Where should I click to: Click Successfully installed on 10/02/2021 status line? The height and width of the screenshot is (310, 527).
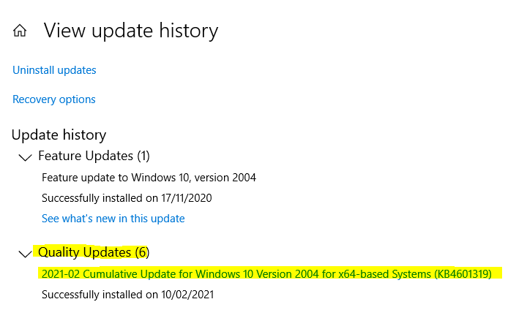point(127,295)
